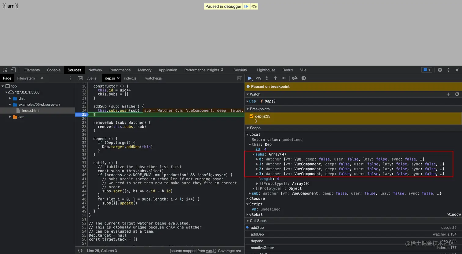The height and width of the screenshot is (254, 462).
Task: Step into next function call
Action: [x=267, y=78]
